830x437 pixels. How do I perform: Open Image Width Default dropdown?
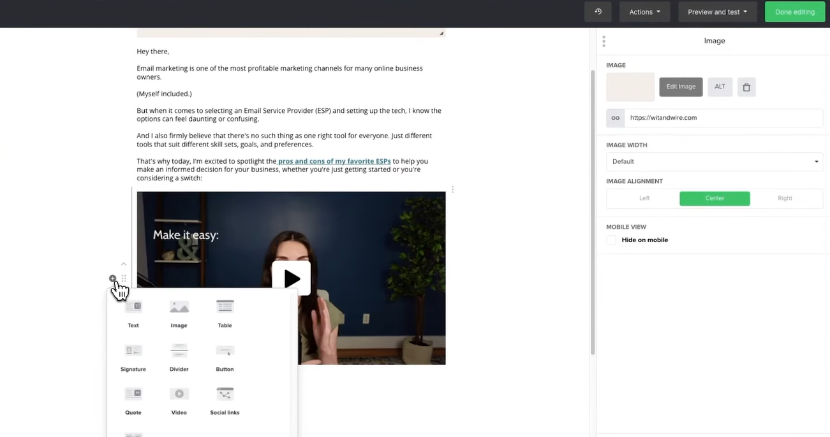point(715,162)
